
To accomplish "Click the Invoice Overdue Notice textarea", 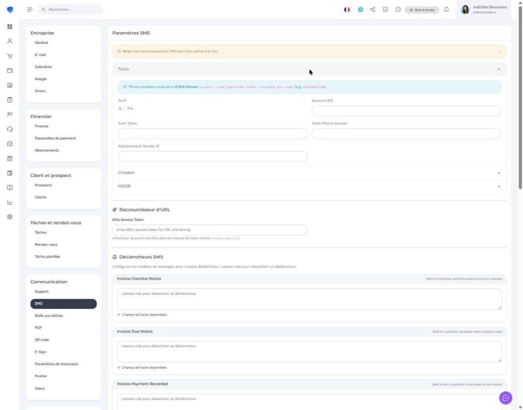I will (309, 299).
